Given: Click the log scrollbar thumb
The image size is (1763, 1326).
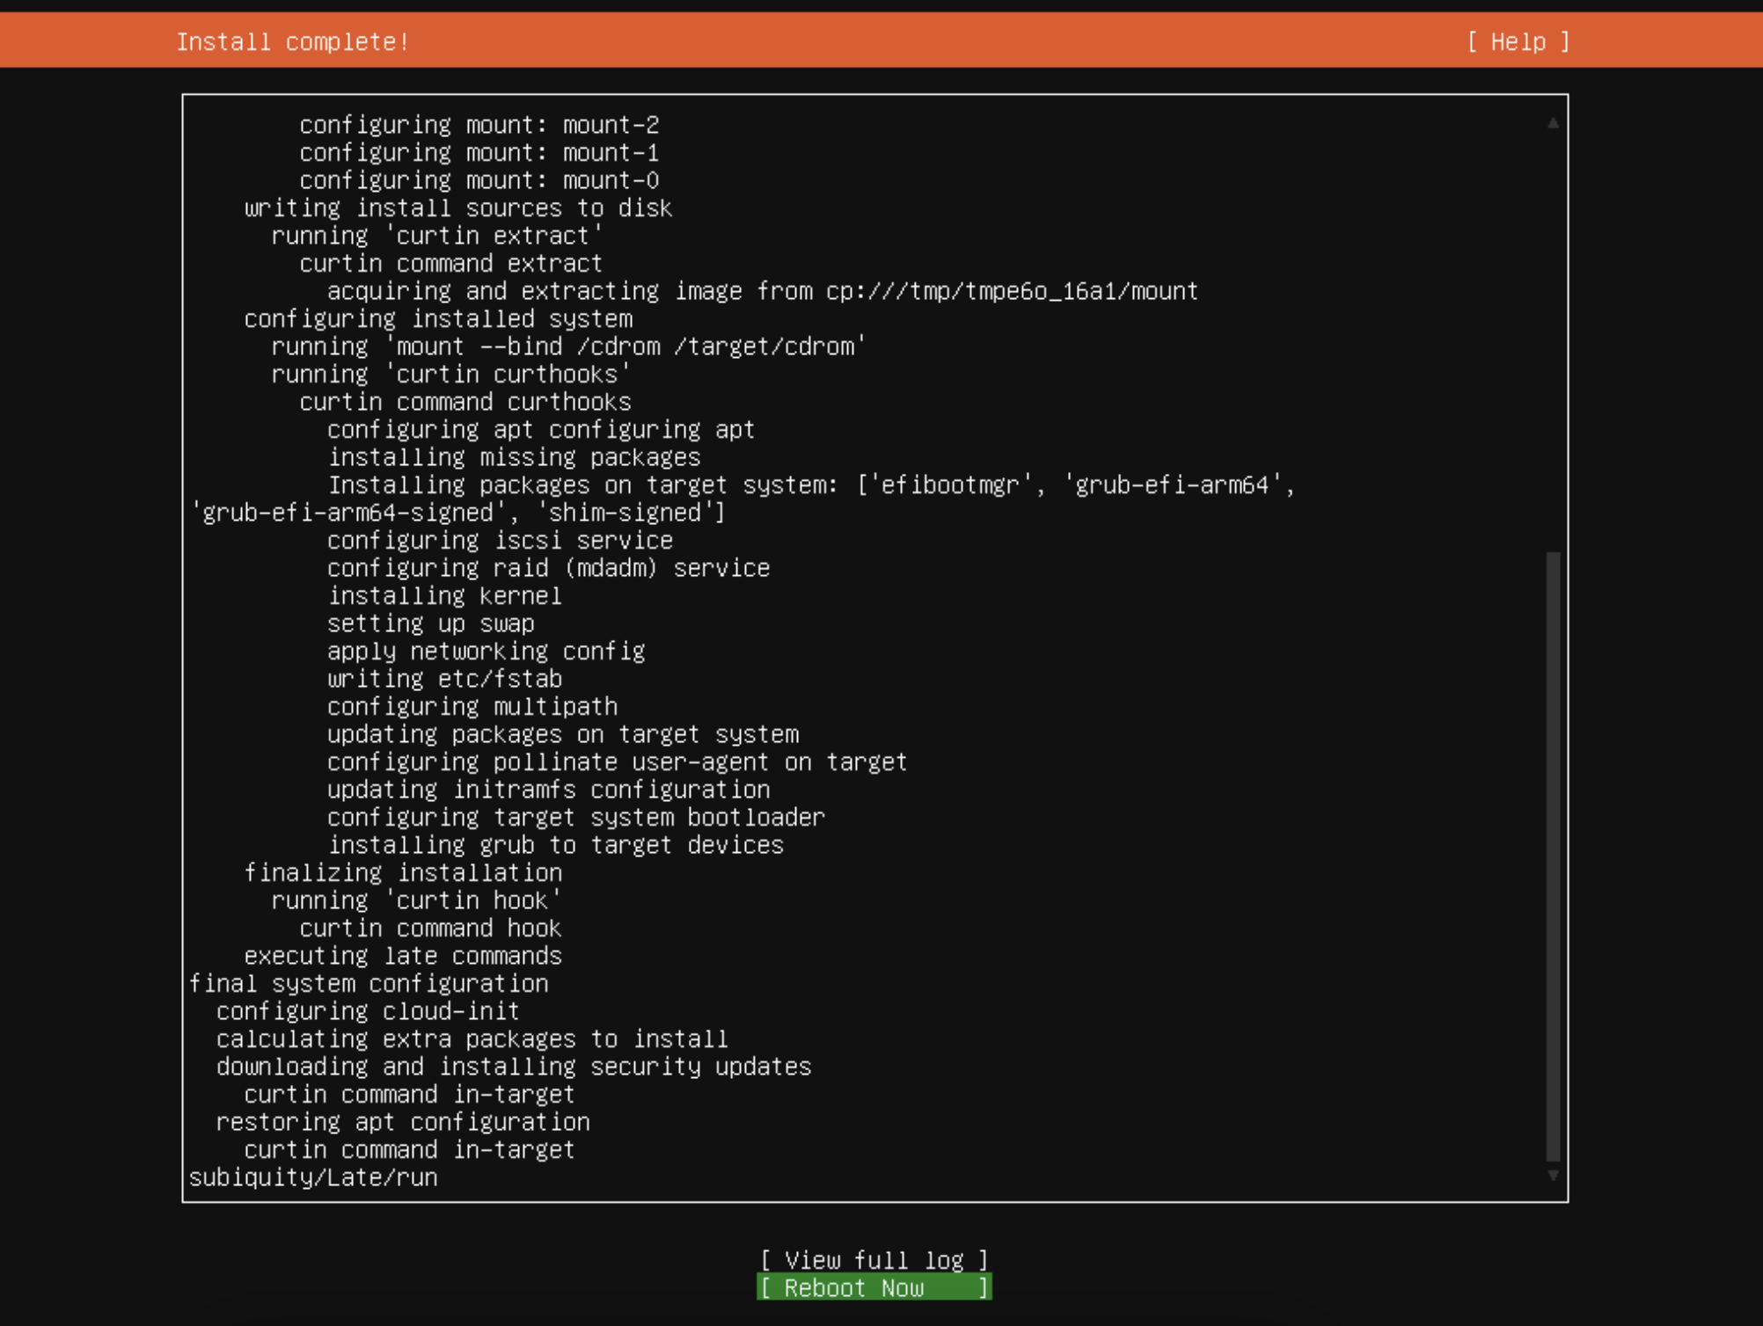Looking at the screenshot, I should pyautogui.click(x=1553, y=855).
